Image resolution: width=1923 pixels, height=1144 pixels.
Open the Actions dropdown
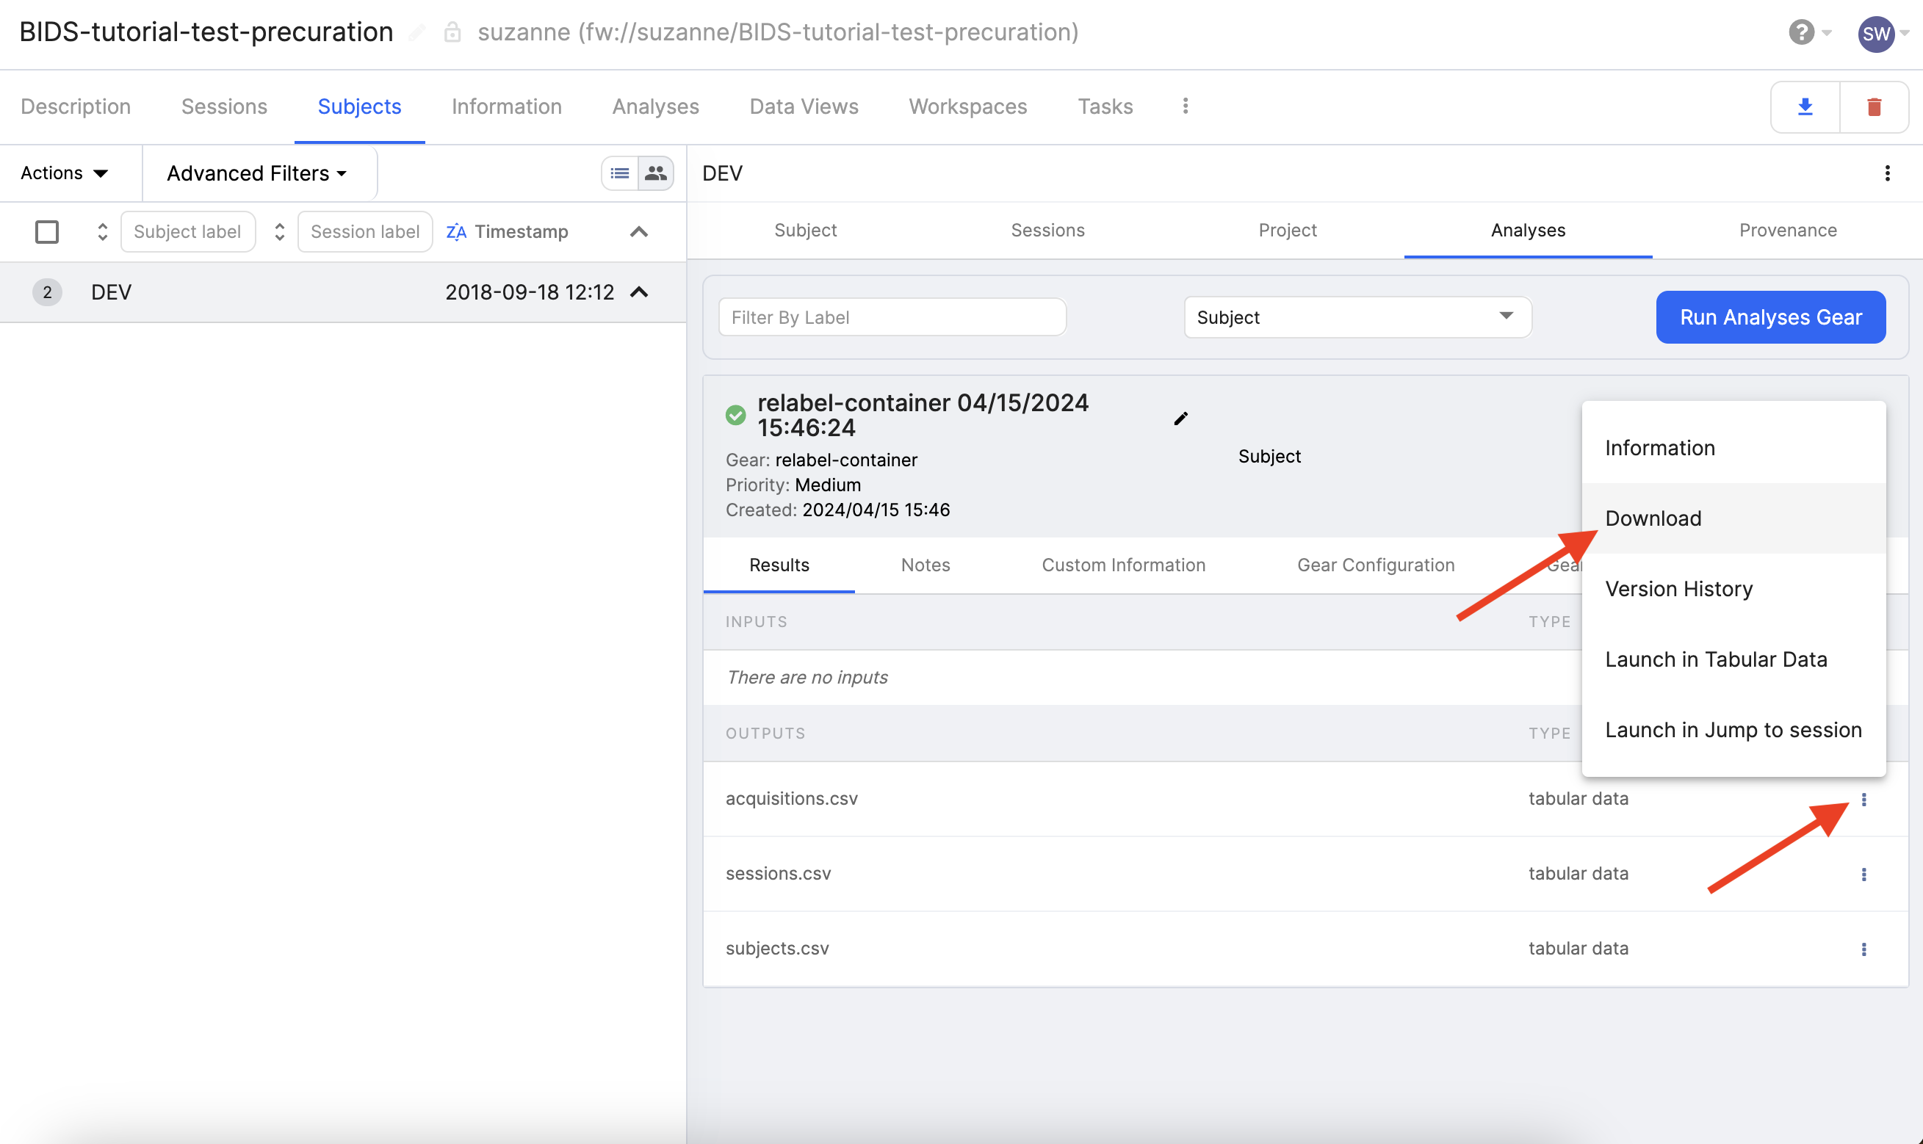click(64, 173)
